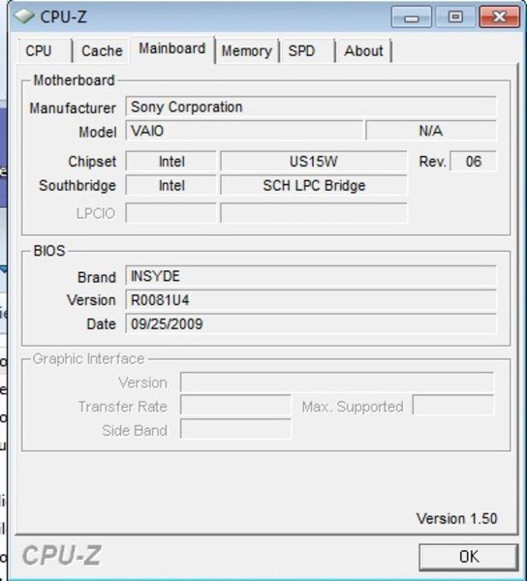
Task: Click the Graphic Interface group heading
Action: (x=88, y=358)
